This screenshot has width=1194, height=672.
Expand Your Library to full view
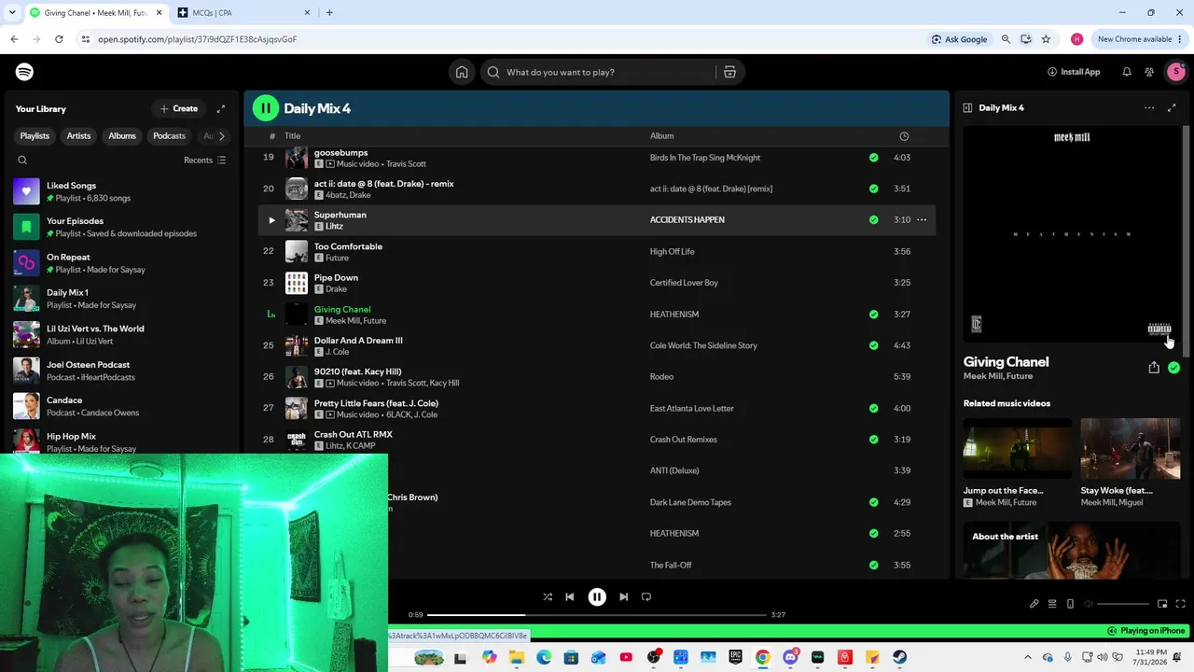coord(221,108)
